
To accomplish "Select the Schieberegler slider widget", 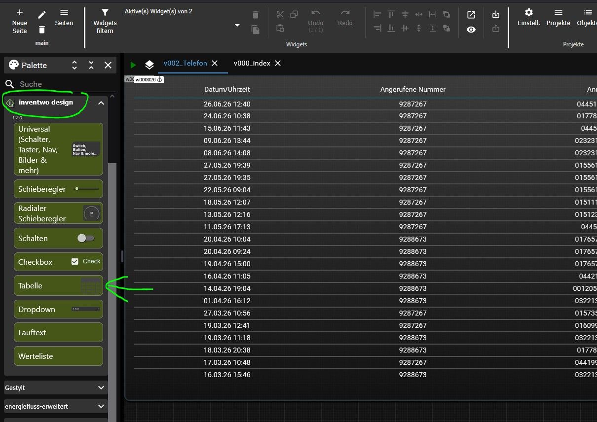I will pos(58,189).
